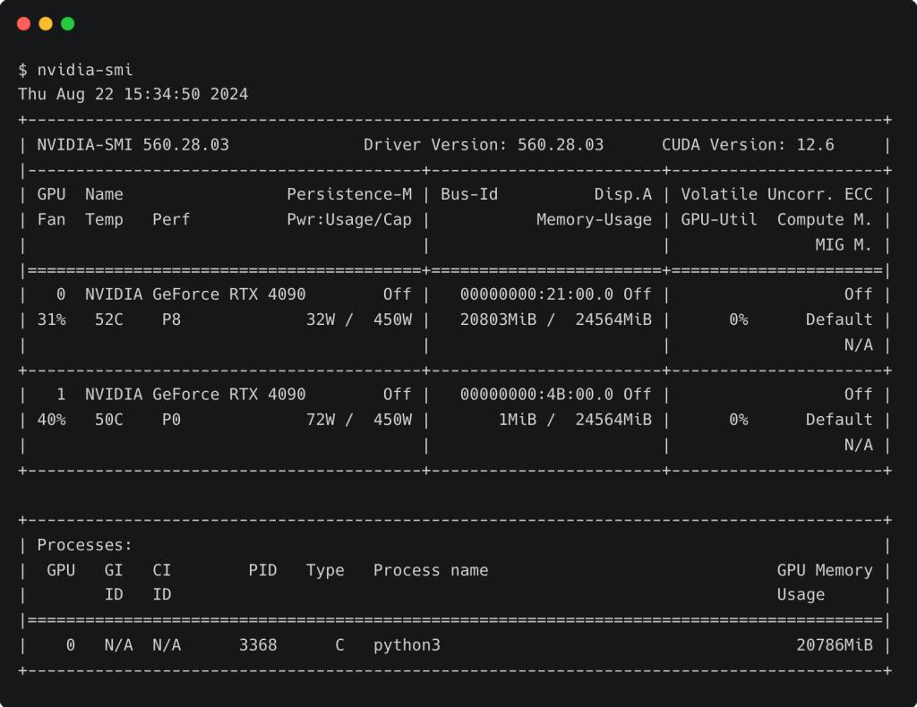The width and height of the screenshot is (917, 707).
Task: Select the bus ID "00000000:4B:00.0"
Action: 537,395
